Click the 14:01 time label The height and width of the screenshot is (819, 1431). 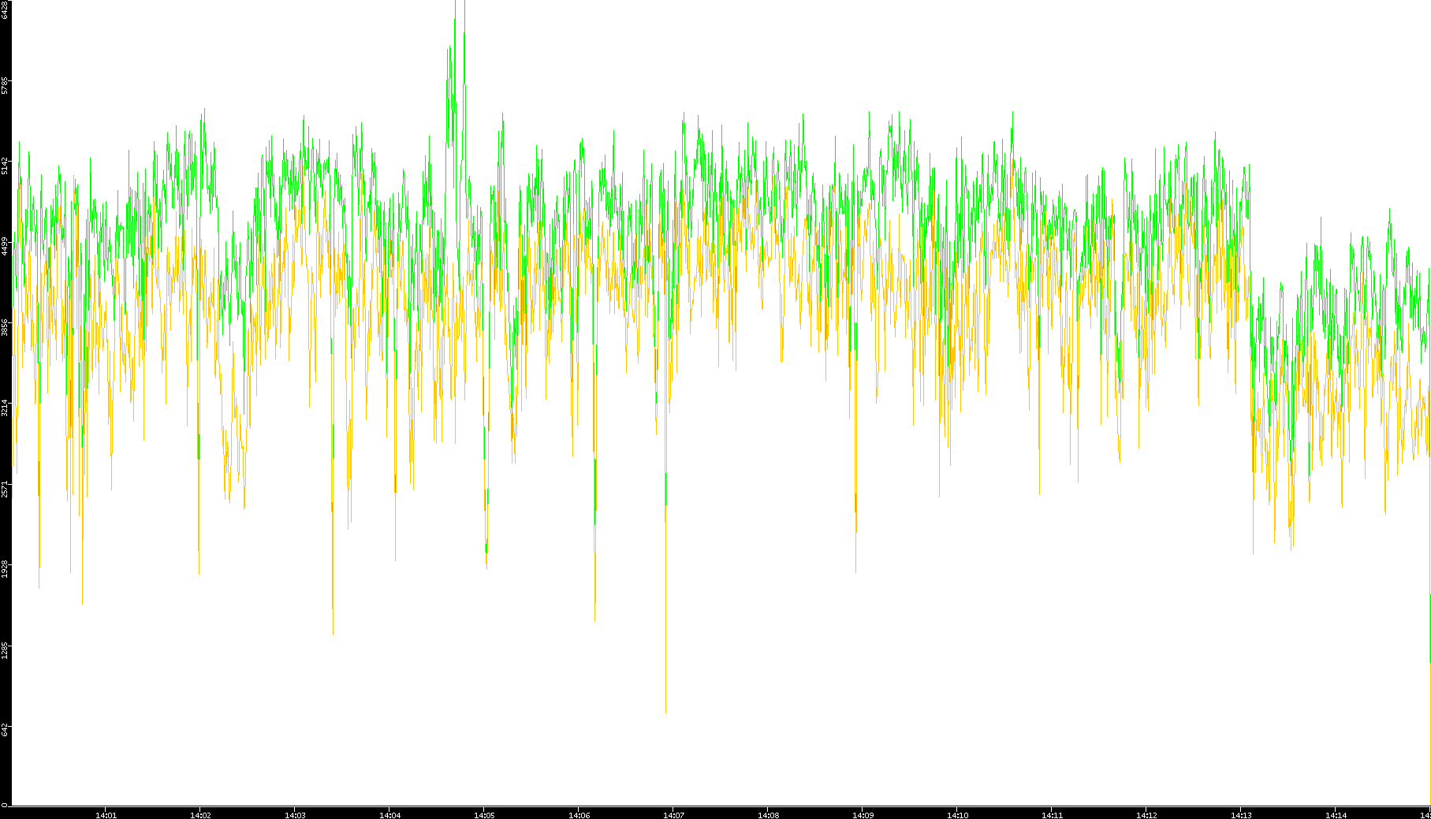pos(106,815)
